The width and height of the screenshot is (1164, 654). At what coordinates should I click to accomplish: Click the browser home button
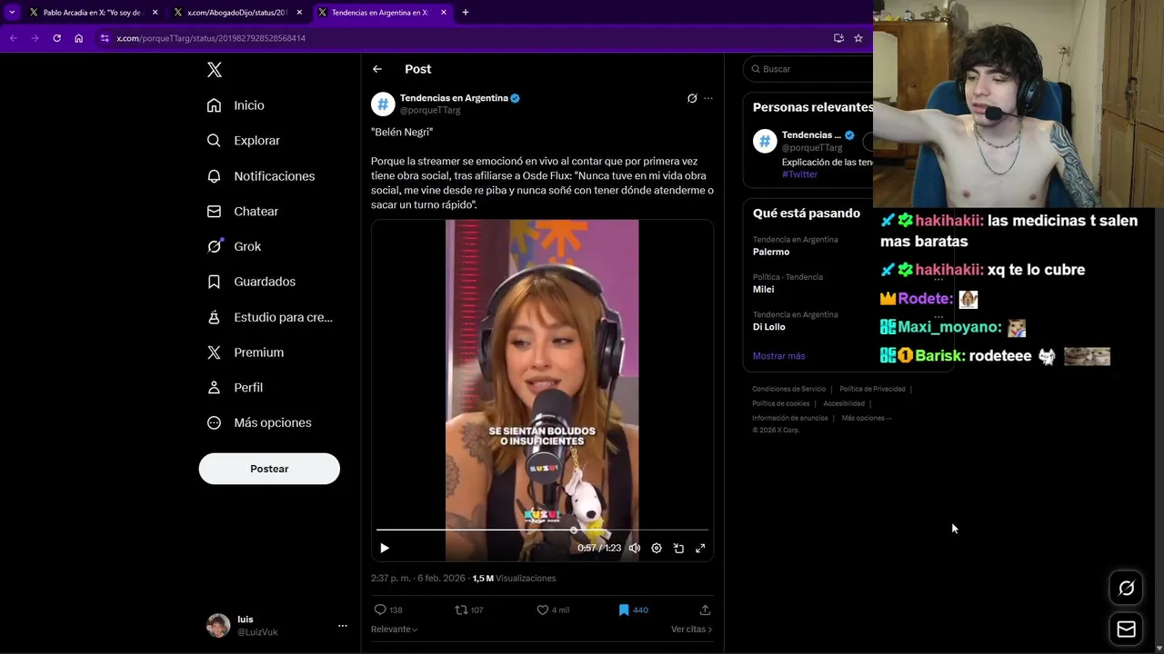click(x=79, y=38)
